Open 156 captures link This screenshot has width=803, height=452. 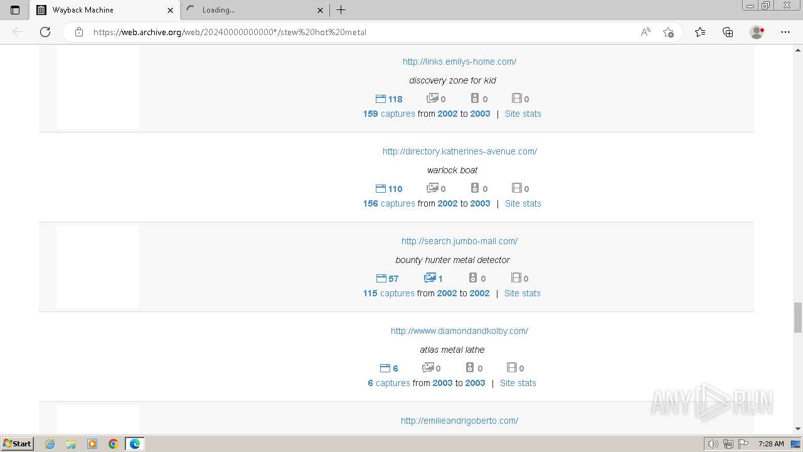coord(389,203)
